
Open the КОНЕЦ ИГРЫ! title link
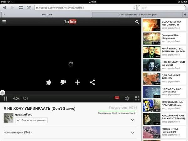170,130
